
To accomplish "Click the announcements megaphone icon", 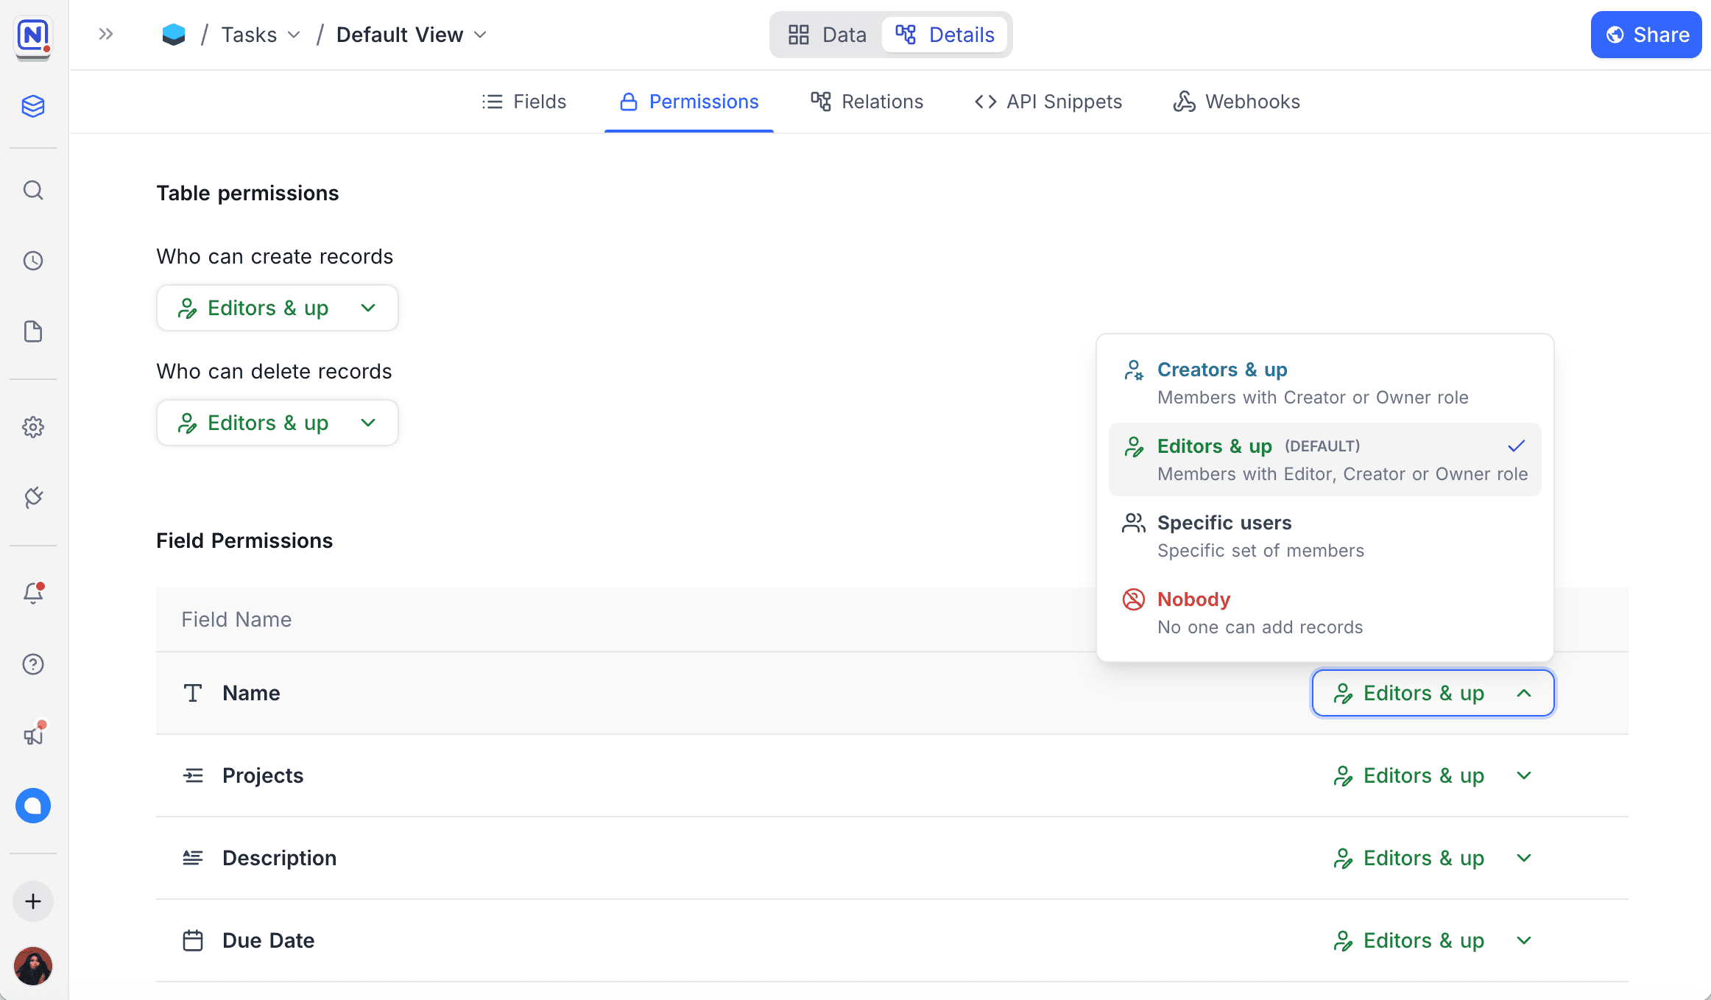I will pyautogui.click(x=33, y=735).
